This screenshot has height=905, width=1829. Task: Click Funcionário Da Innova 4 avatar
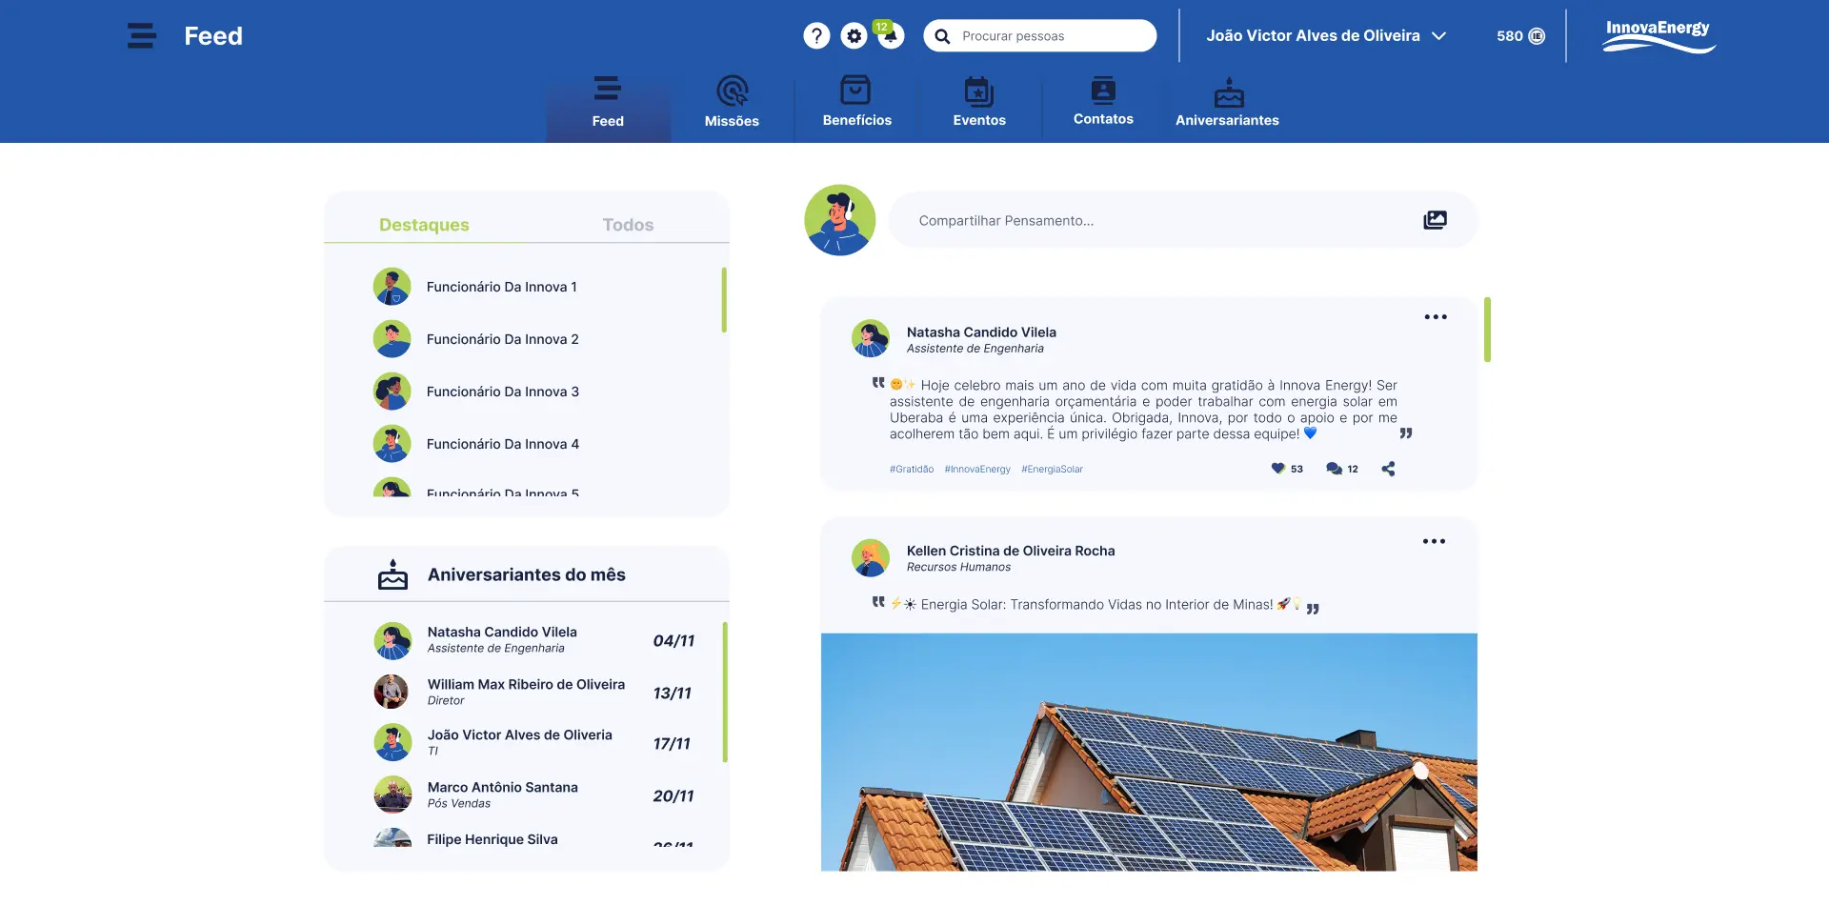[x=392, y=444]
